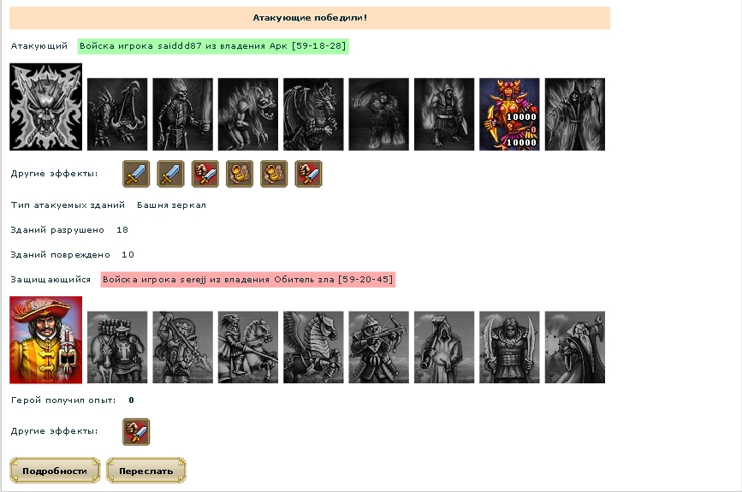Select the skeleton warrior unit thumbnail
Screen dimensions: 742x492
click(182, 114)
